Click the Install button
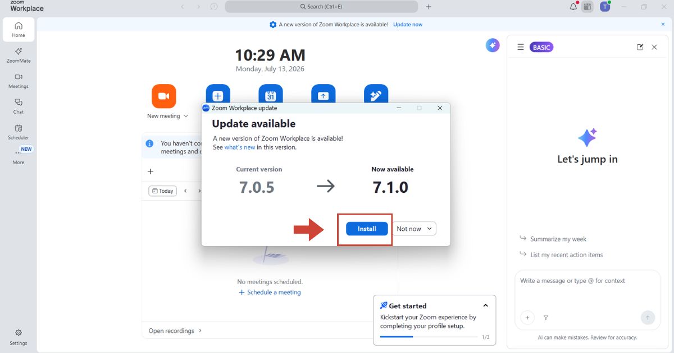 point(367,229)
